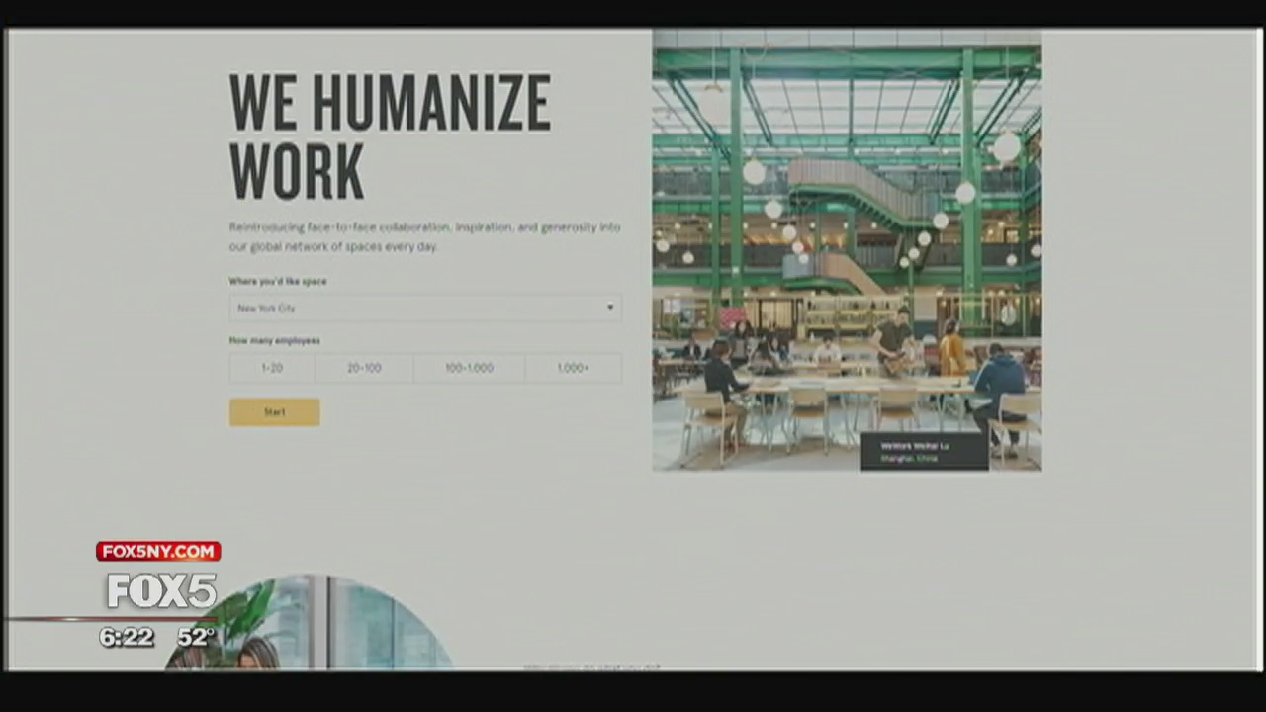
Task: Select the 100-1,000 employees option
Action: click(x=469, y=368)
